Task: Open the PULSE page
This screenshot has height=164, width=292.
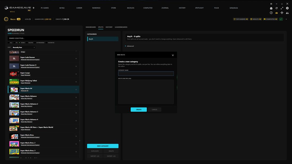Action: (x=216, y=8)
